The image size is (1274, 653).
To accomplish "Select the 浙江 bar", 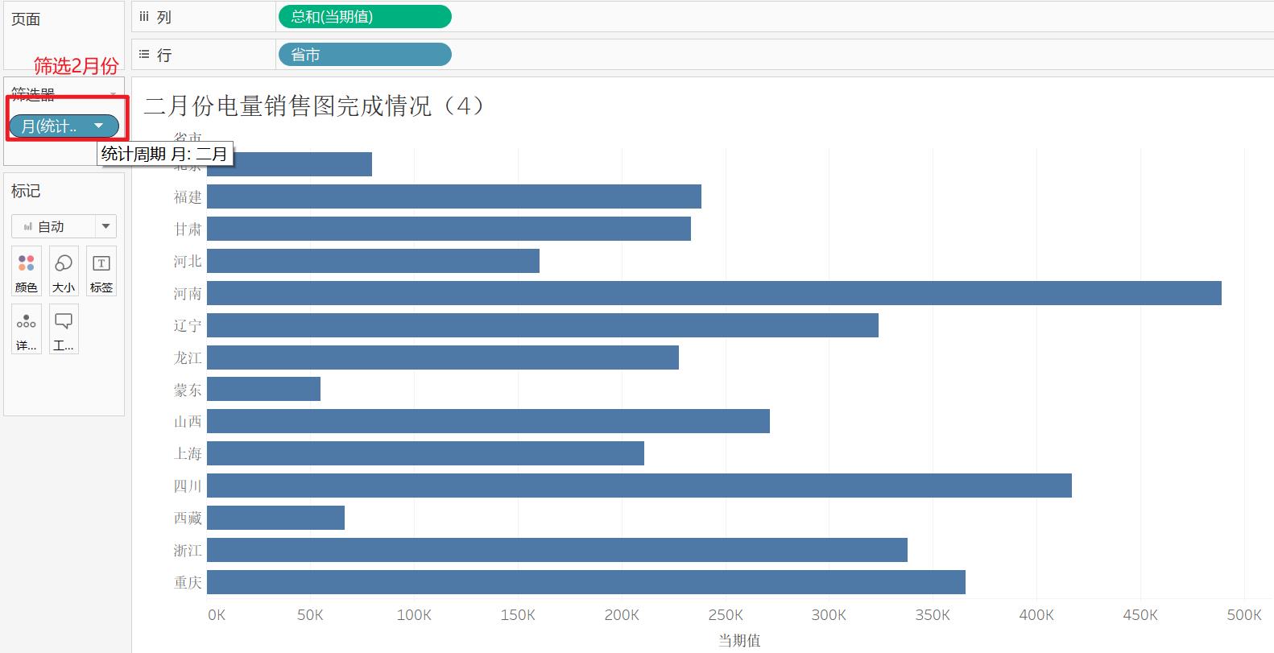I will 557,550.
